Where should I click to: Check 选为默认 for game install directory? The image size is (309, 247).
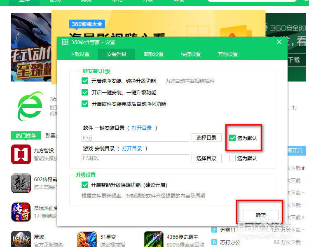pyautogui.click(x=232, y=158)
